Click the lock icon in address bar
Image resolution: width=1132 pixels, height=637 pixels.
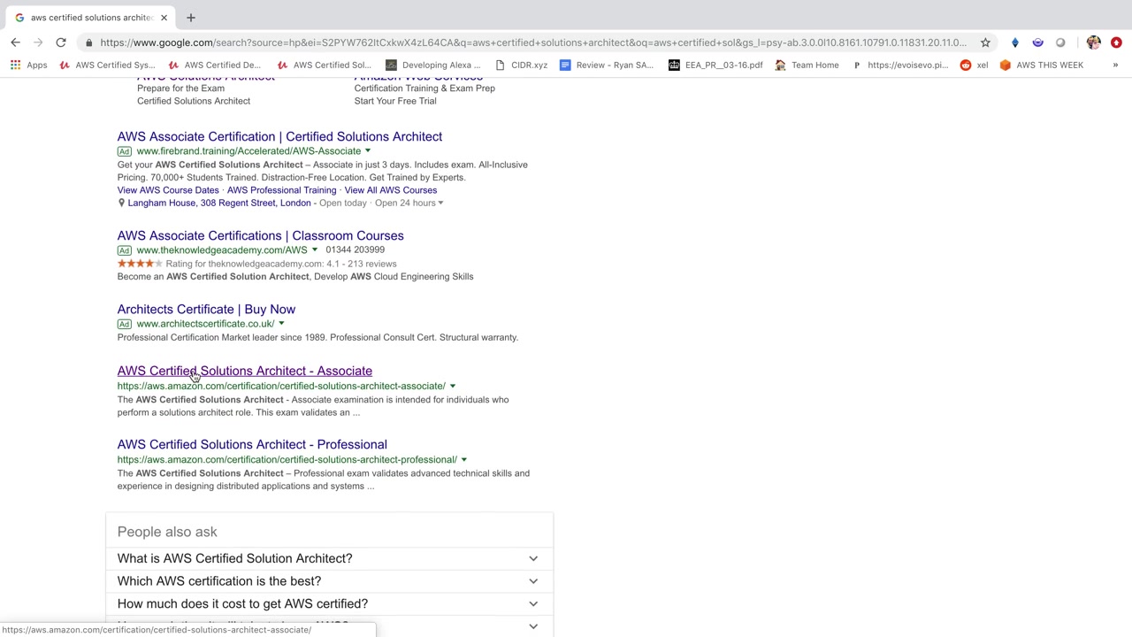(88, 42)
